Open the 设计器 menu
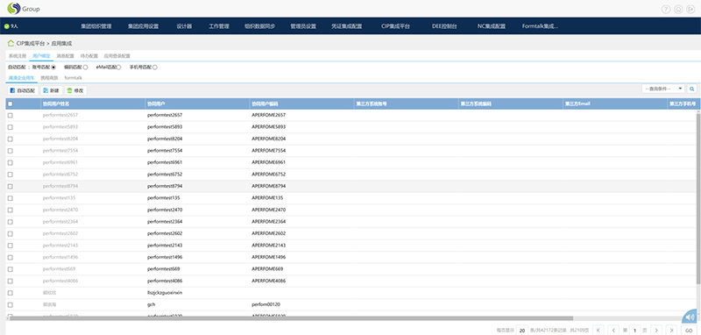 (184, 26)
